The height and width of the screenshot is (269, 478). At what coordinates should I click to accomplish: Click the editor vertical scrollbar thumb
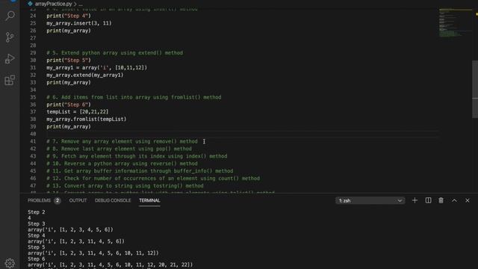click(x=475, y=89)
